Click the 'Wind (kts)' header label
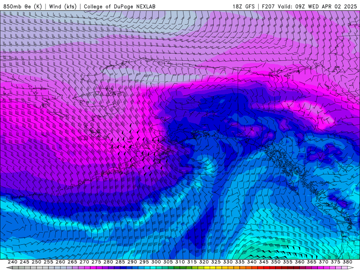Viewport: 360px width, 270px height. [x=63, y=6]
